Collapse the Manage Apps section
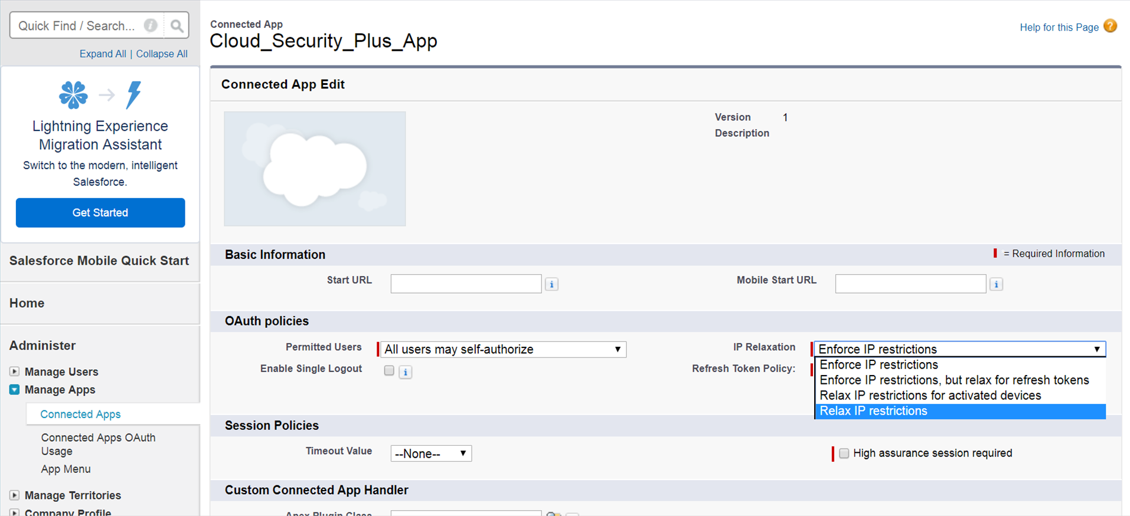Viewport: 1130px width, 516px height. pos(15,390)
